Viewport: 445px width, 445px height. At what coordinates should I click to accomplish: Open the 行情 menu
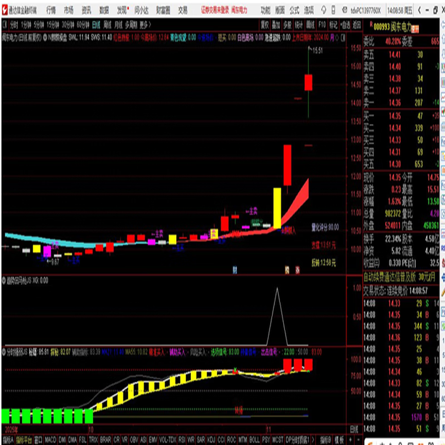tap(51, 10)
